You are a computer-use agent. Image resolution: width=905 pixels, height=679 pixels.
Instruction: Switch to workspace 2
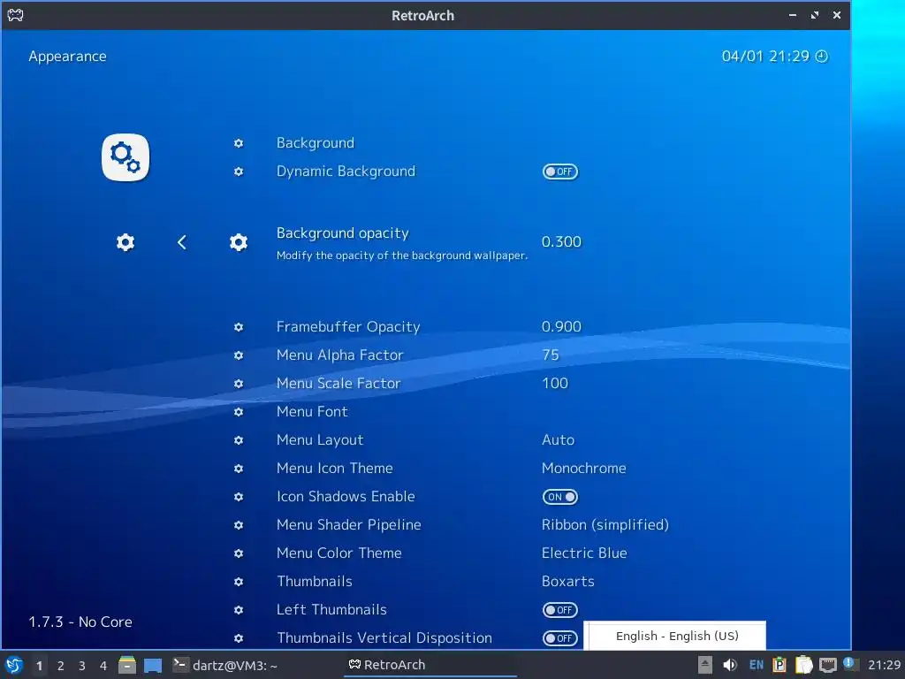pos(61,666)
